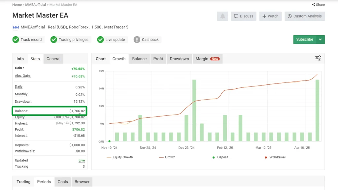Viewport: 338px width, 190px height.
Task: Open chart settings sliders icon
Action: (318, 58)
